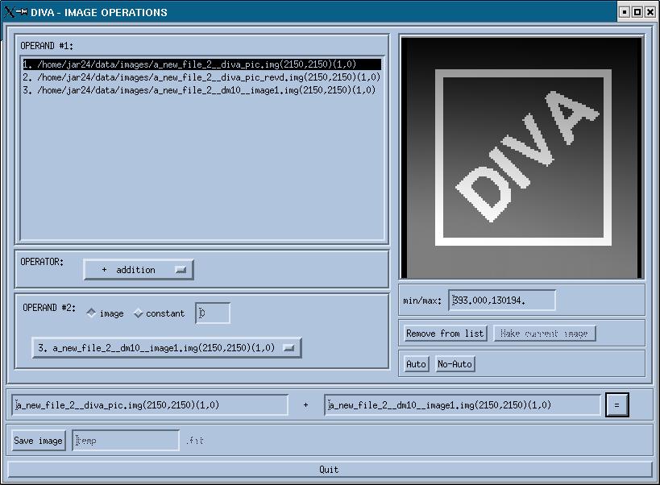The image size is (660, 485).
Task: Click the Remove from list button
Action: (x=445, y=334)
